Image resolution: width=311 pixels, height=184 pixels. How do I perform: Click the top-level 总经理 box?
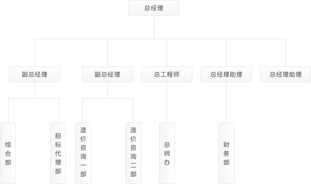154,8
